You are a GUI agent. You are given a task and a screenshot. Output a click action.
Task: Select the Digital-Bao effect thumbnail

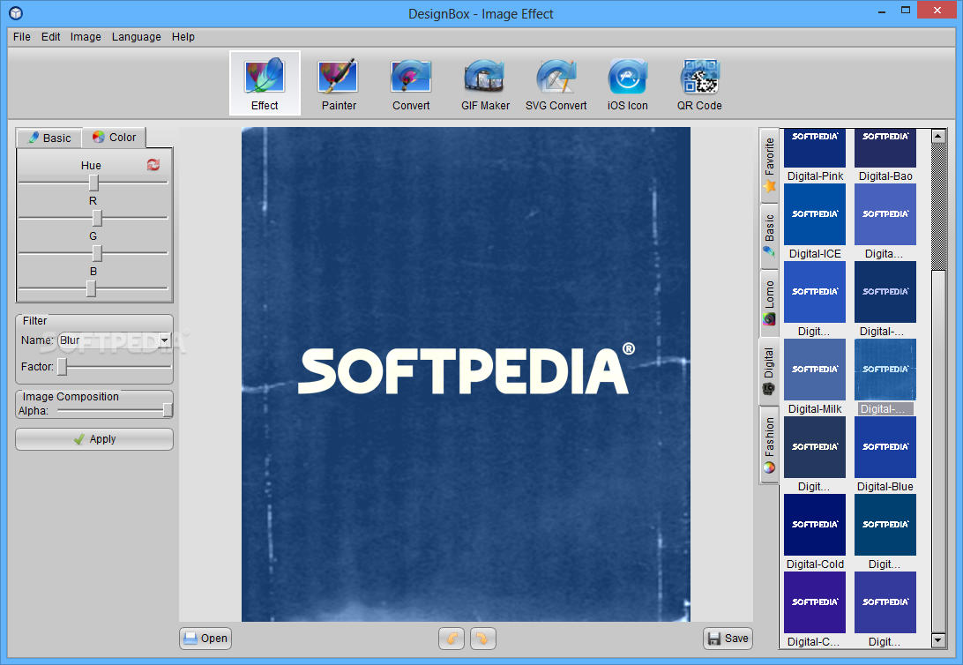tap(885, 148)
